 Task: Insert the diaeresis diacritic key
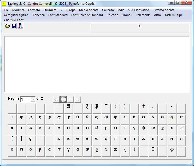coord(59,109)
